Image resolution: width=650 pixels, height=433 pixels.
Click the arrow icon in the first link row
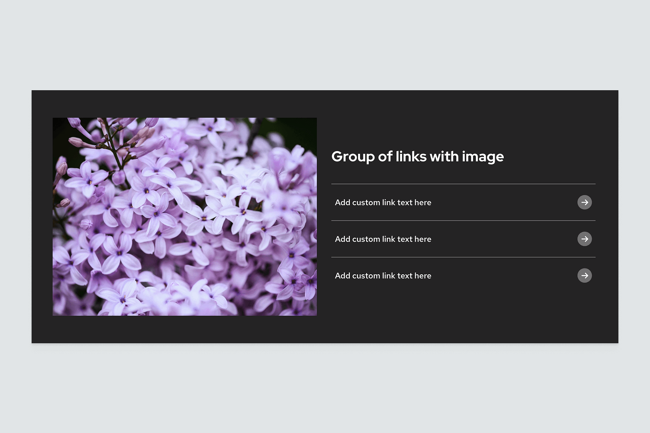click(x=585, y=203)
